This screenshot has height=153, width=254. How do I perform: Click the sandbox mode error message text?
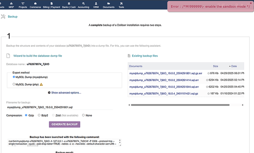211,7
